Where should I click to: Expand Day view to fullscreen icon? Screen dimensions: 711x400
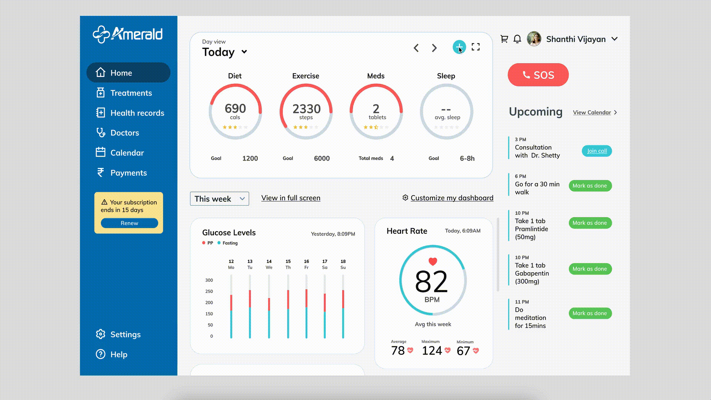click(476, 47)
